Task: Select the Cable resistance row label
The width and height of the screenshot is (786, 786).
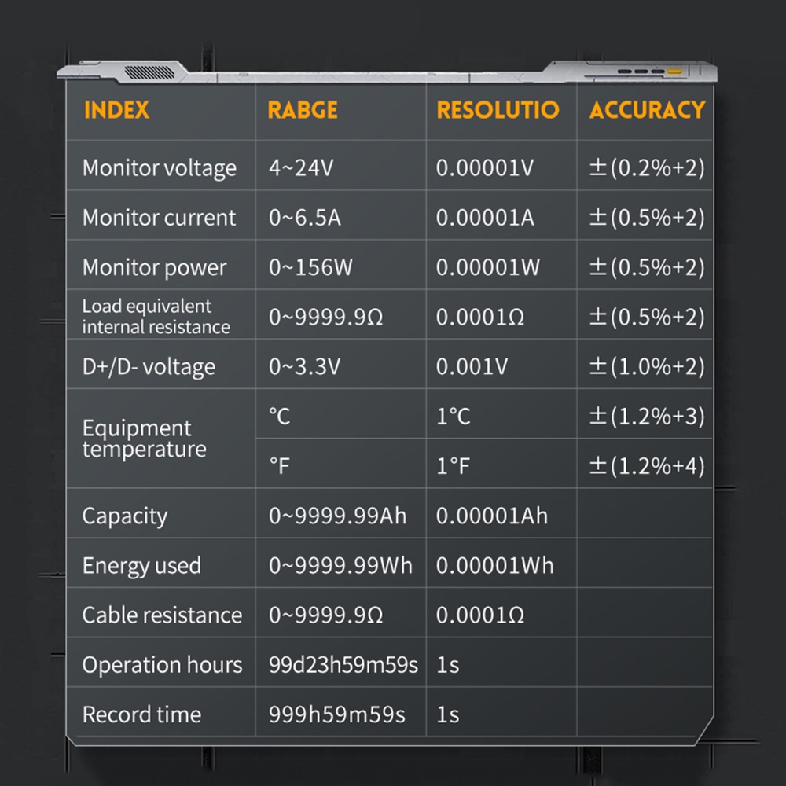Action: click(x=162, y=615)
